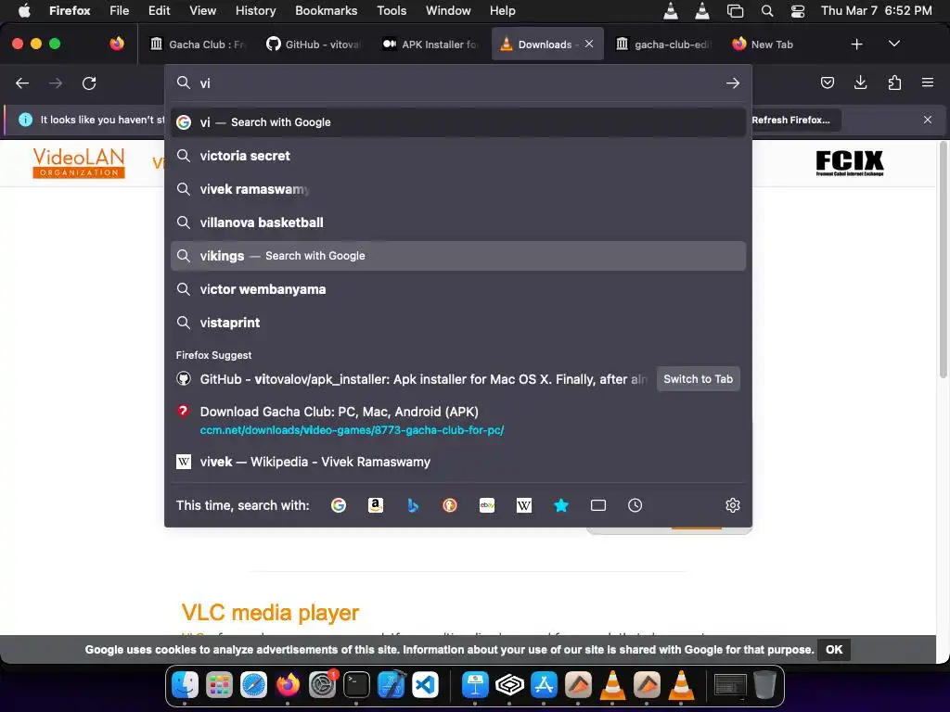This screenshot has width=950, height=712.
Task: Open Spotlight search in menu bar
Action: click(x=767, y=11)
